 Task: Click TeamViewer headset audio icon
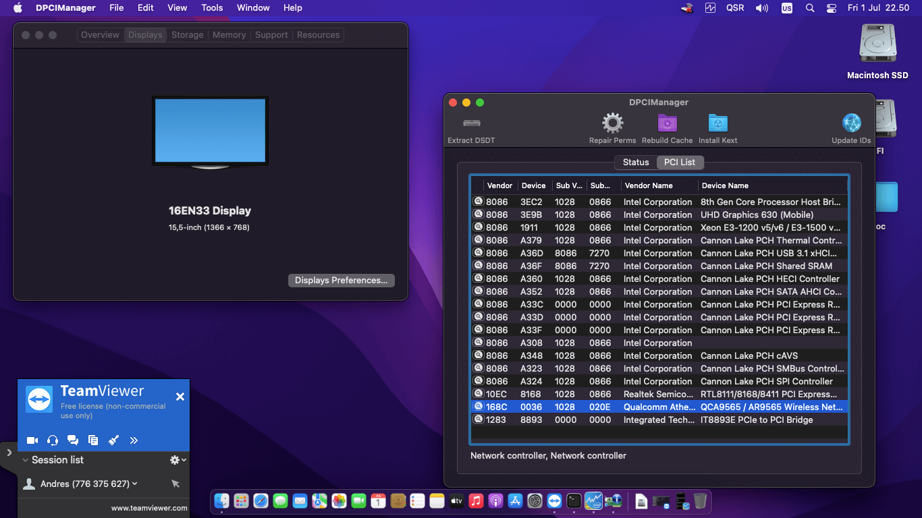pos(53,440)
